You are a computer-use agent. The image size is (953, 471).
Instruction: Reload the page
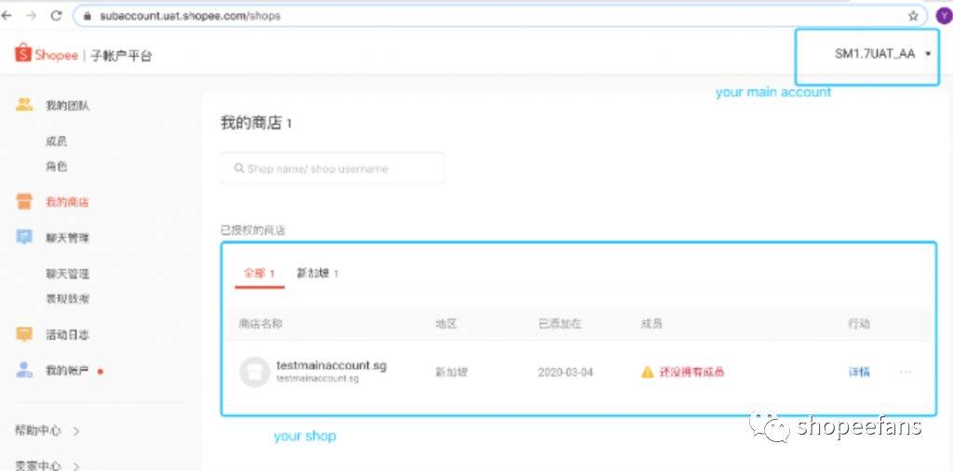tap(56, 16)
